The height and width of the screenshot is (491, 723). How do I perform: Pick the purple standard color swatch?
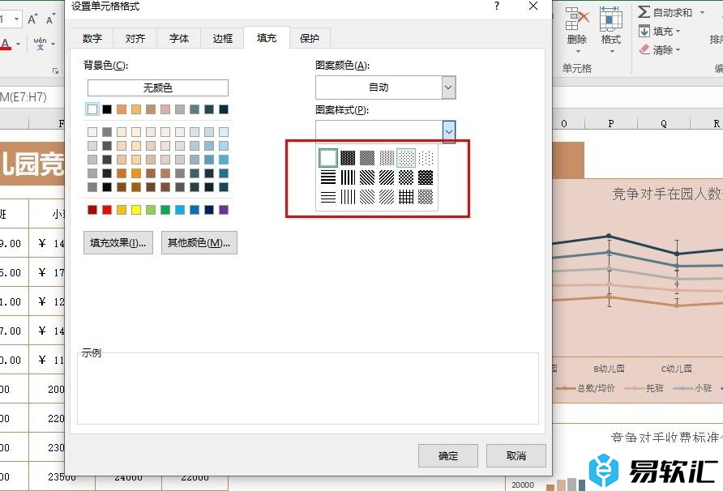pyautogui.click(x=224, y=210)
